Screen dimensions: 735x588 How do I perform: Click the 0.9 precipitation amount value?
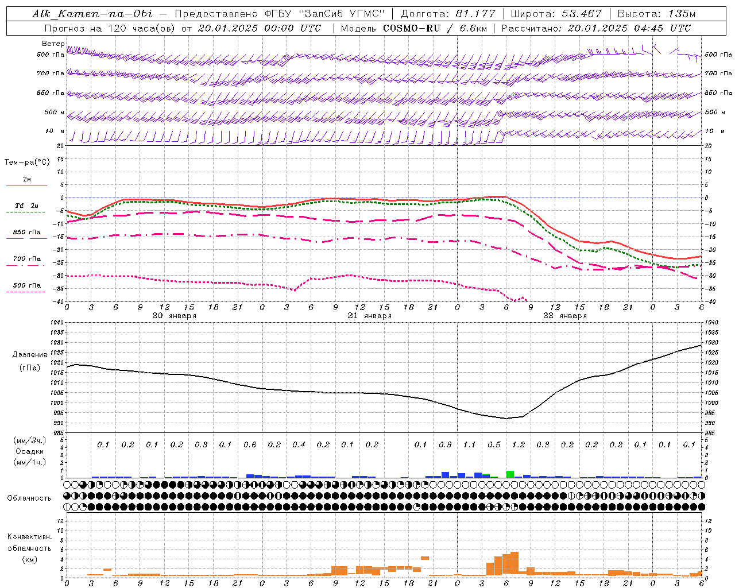[445, 445]
